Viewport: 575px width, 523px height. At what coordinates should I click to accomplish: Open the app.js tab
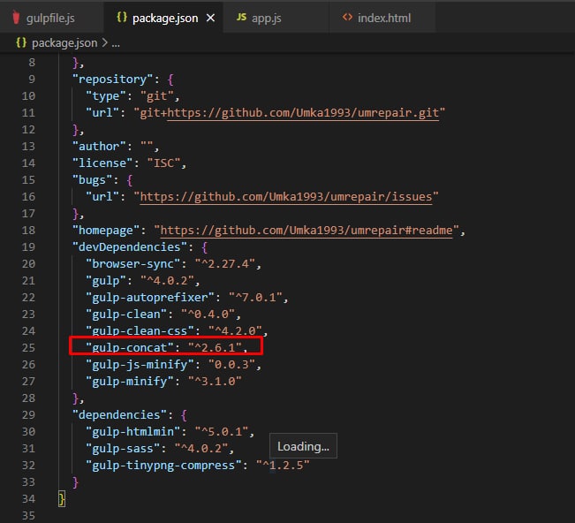276,18
